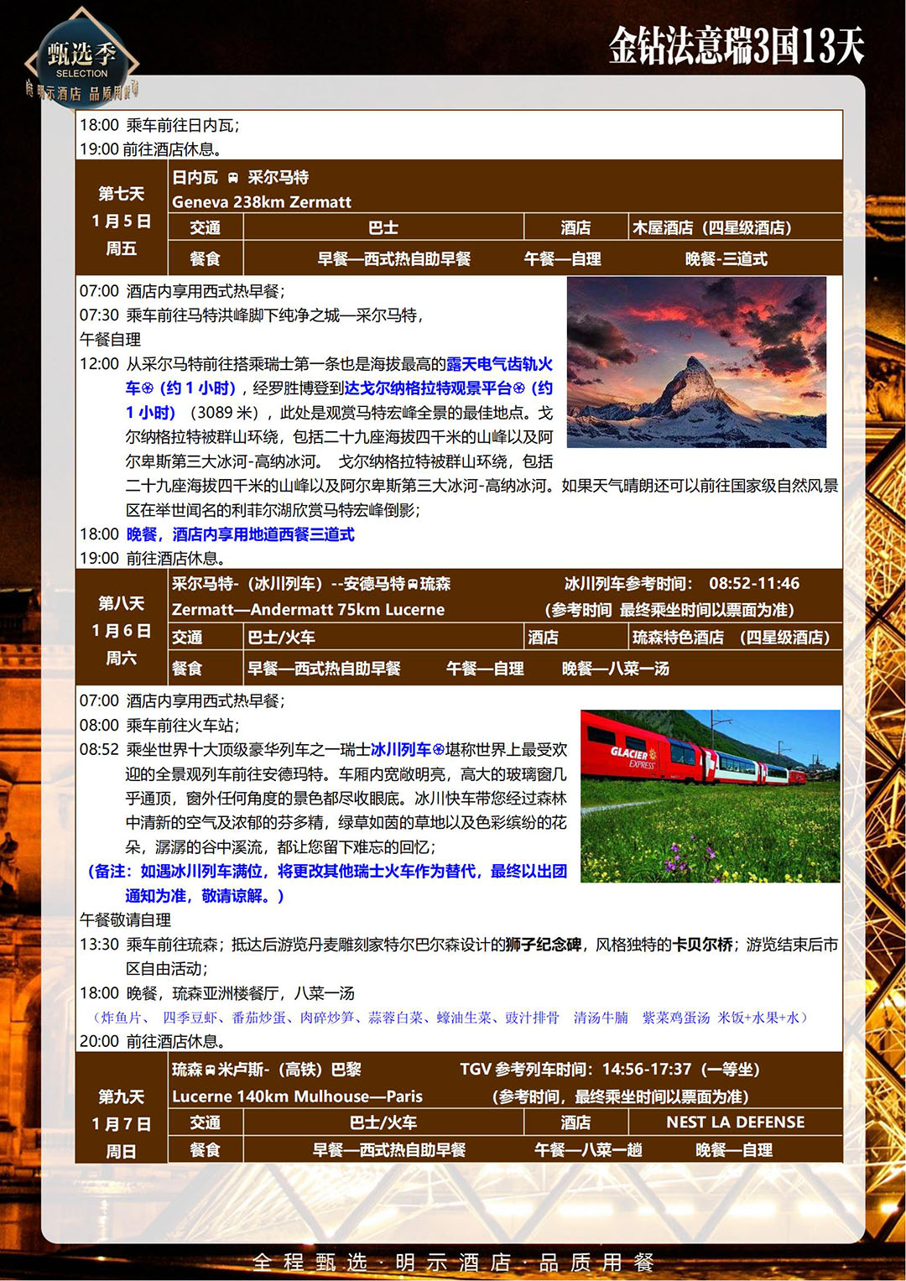Click the 晚餐—八菜一汤 meal entry
The height and width of the screenshot is (1281, 906).
point(616,669)
